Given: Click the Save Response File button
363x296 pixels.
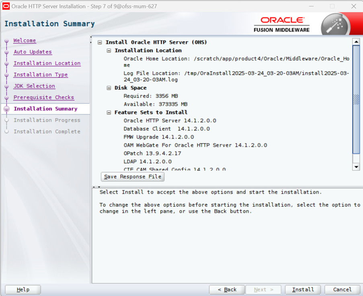Looking at the screenshot, I should point(133,177).
